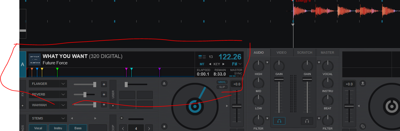Open the F# key dropdown
The width and height of the screenshot is (400, 131).
point(240,64)
